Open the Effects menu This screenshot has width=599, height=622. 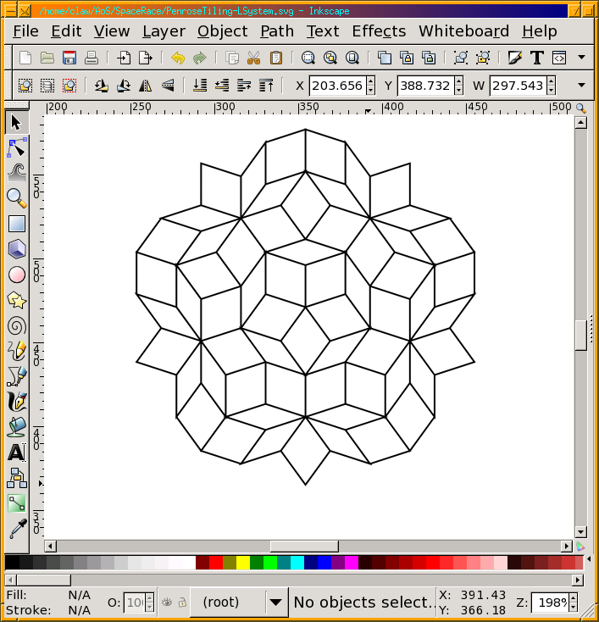tap(379, 31)
